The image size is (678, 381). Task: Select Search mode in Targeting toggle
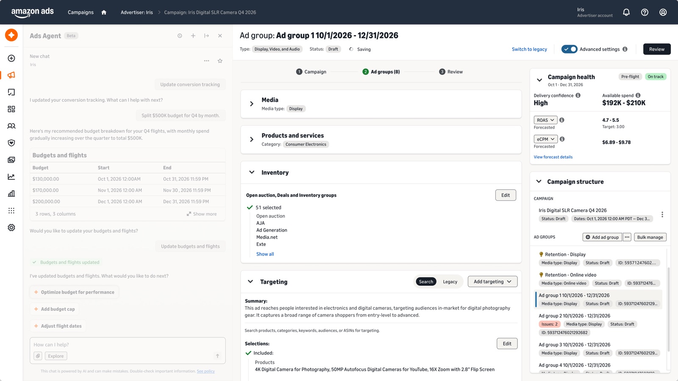coord(426,282)
